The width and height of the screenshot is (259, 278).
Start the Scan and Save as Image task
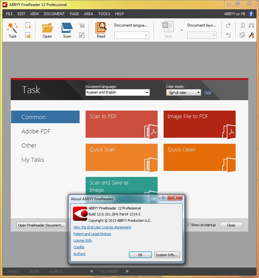click(x=121, y=186)
